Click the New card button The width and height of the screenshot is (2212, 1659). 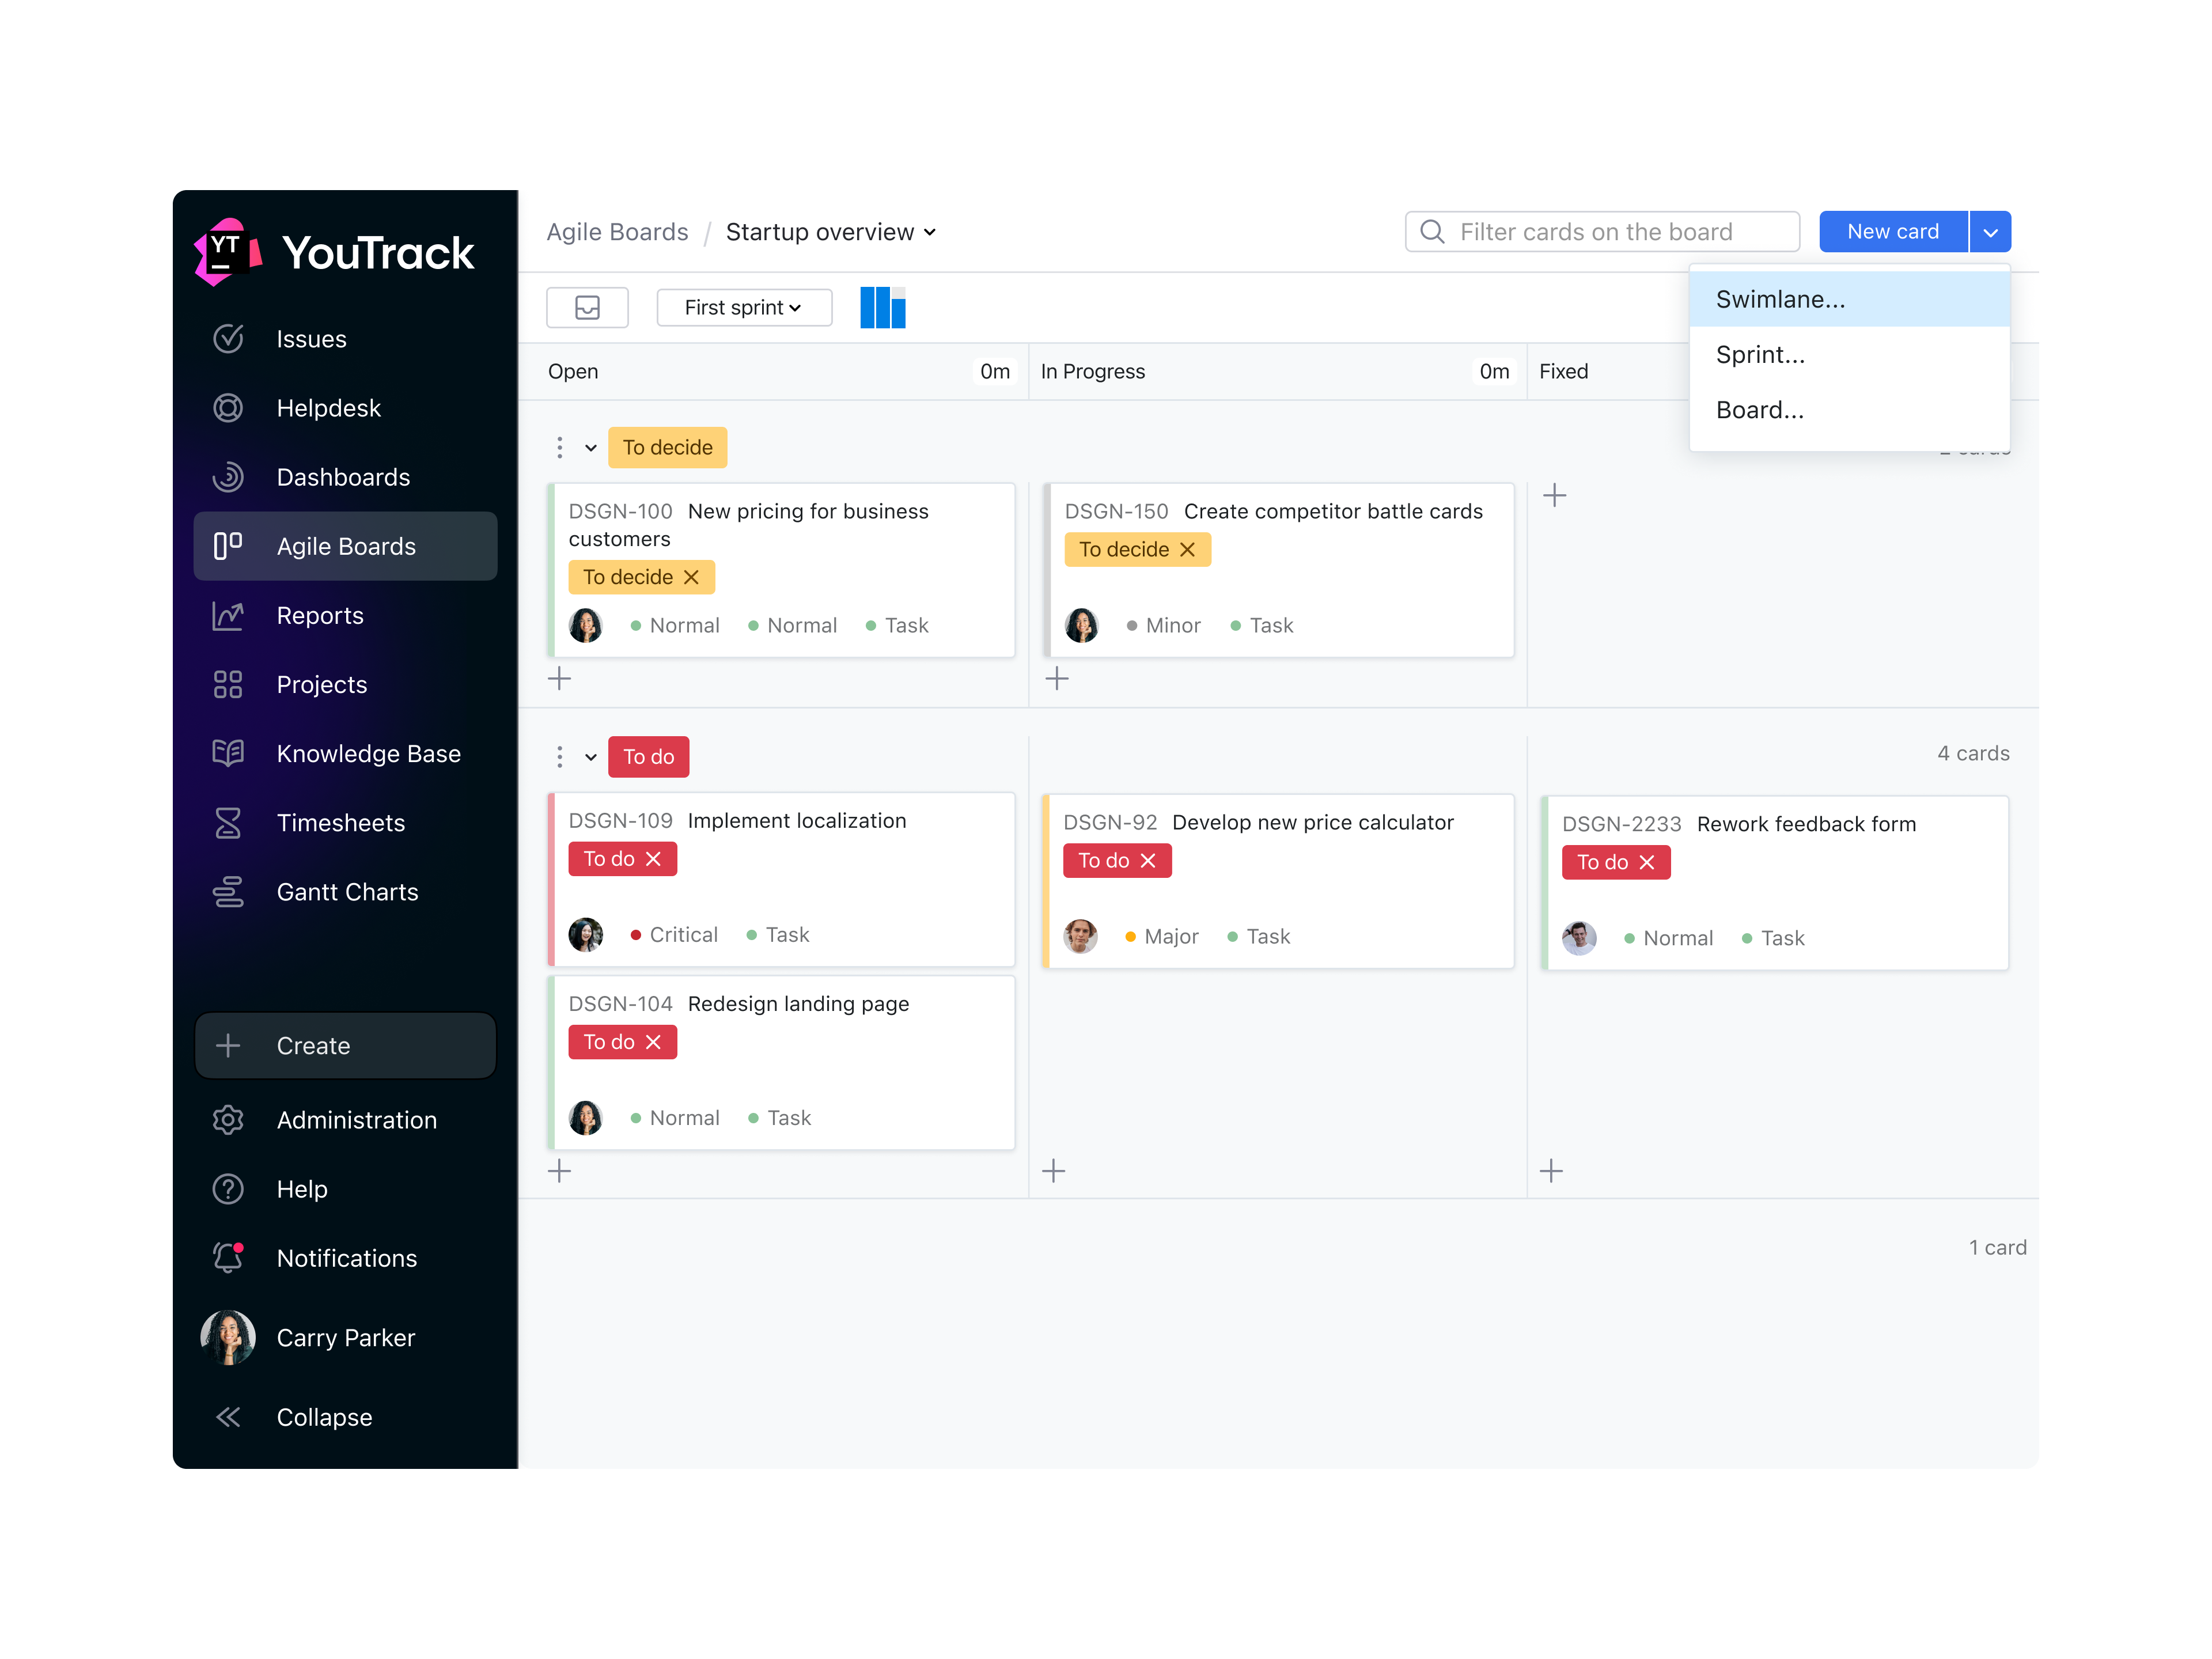point(1892,231)
